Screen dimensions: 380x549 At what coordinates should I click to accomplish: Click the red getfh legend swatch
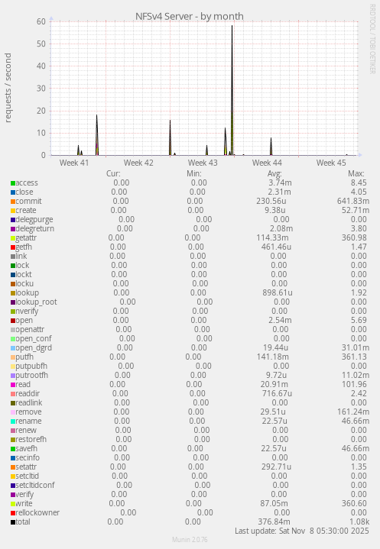(x=13, y=247)
